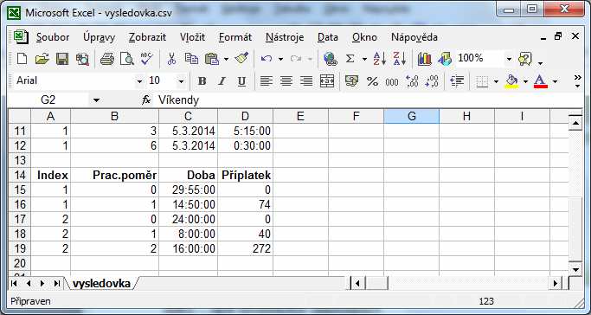Click the column G header
591x315 pixels.
412,117
